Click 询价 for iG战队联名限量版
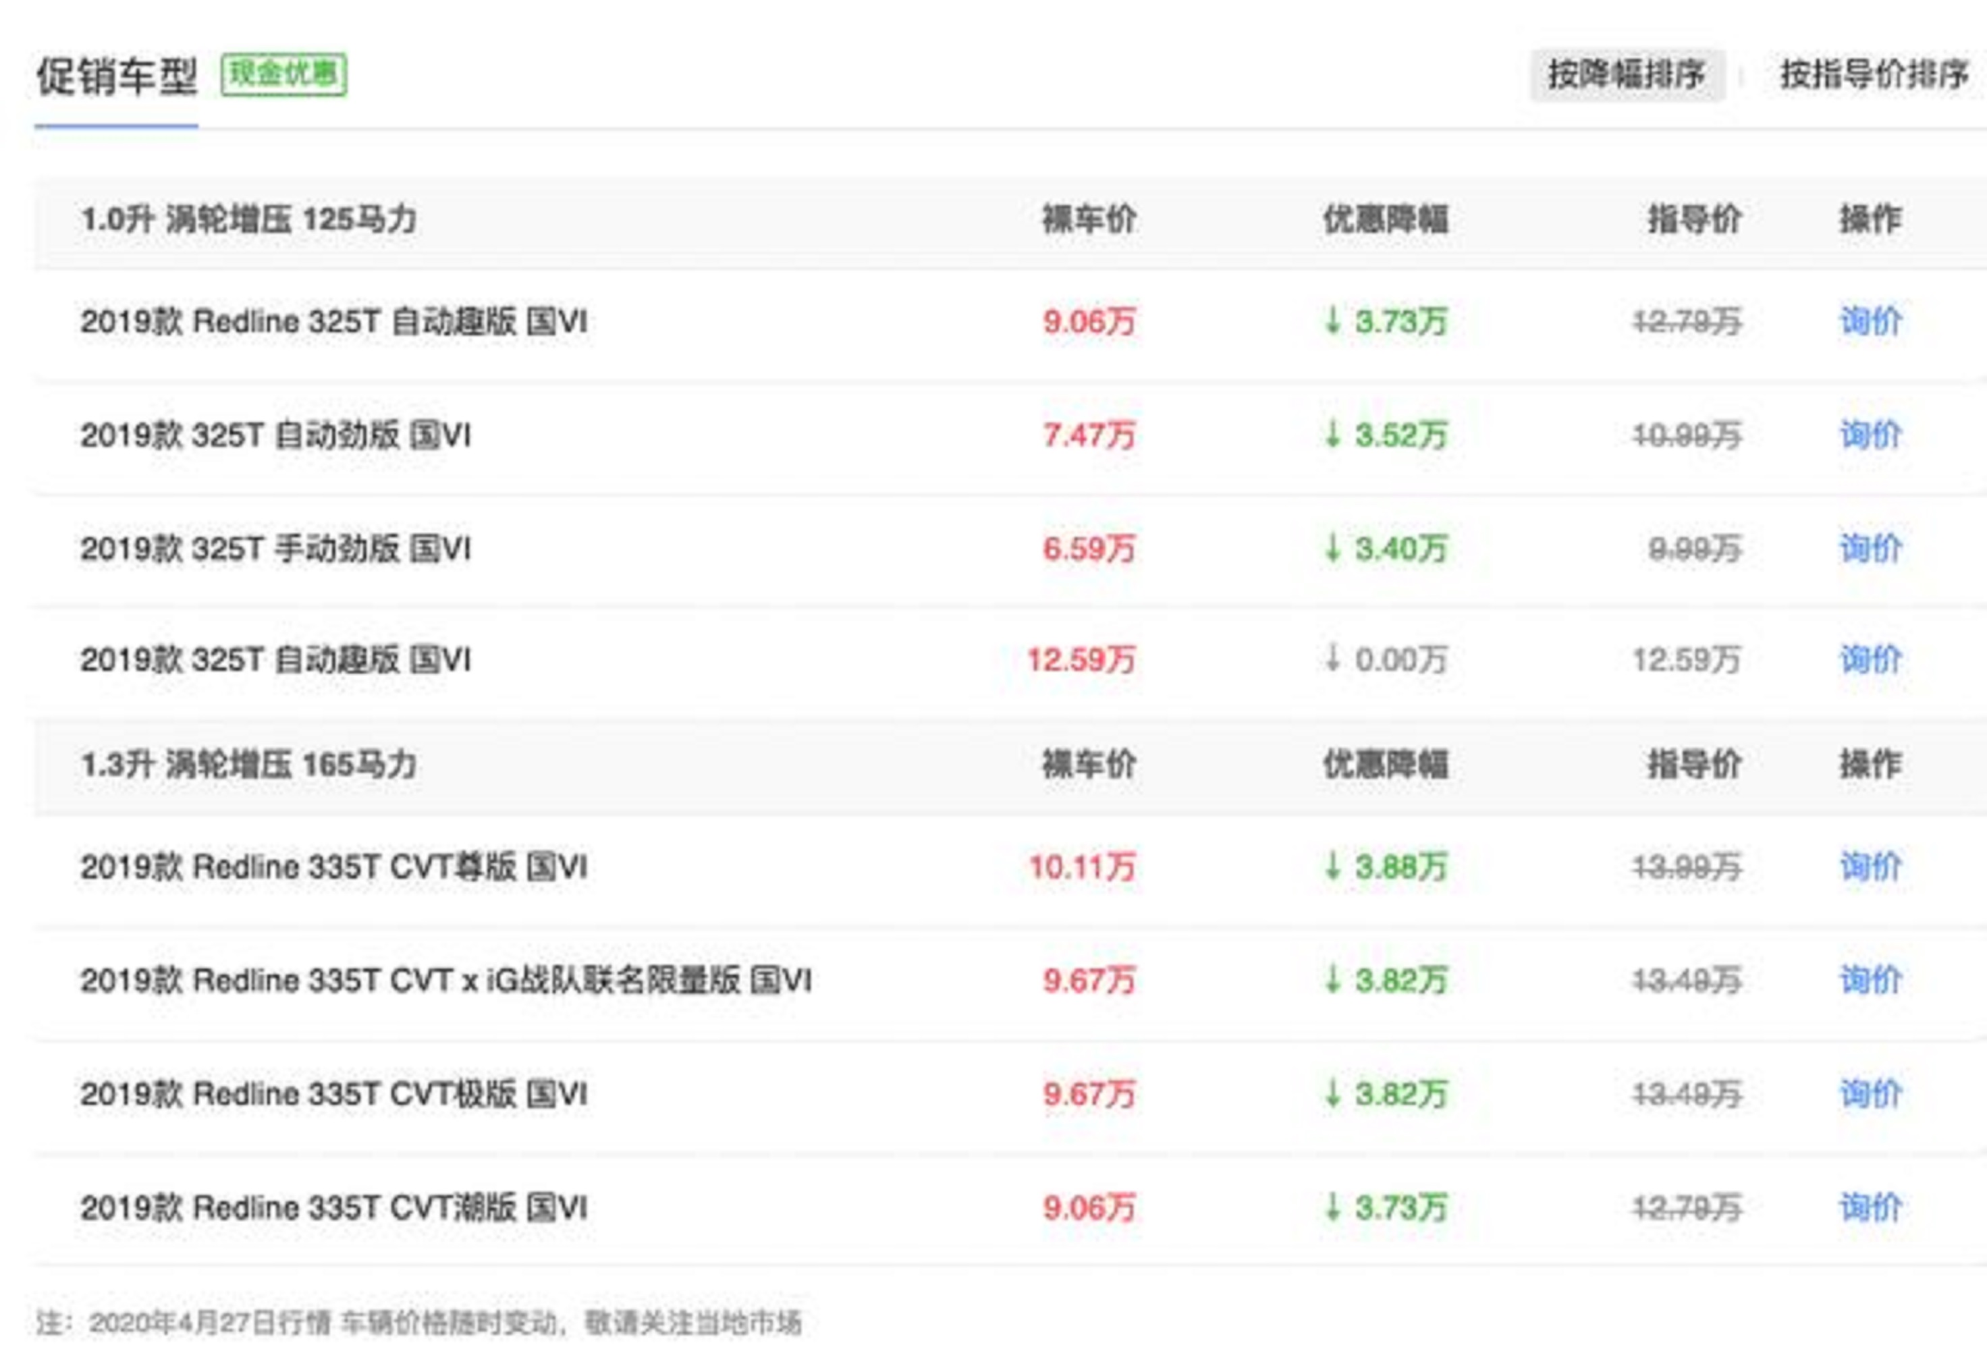This screenshot has width=1987, height=1372. 1870,980
